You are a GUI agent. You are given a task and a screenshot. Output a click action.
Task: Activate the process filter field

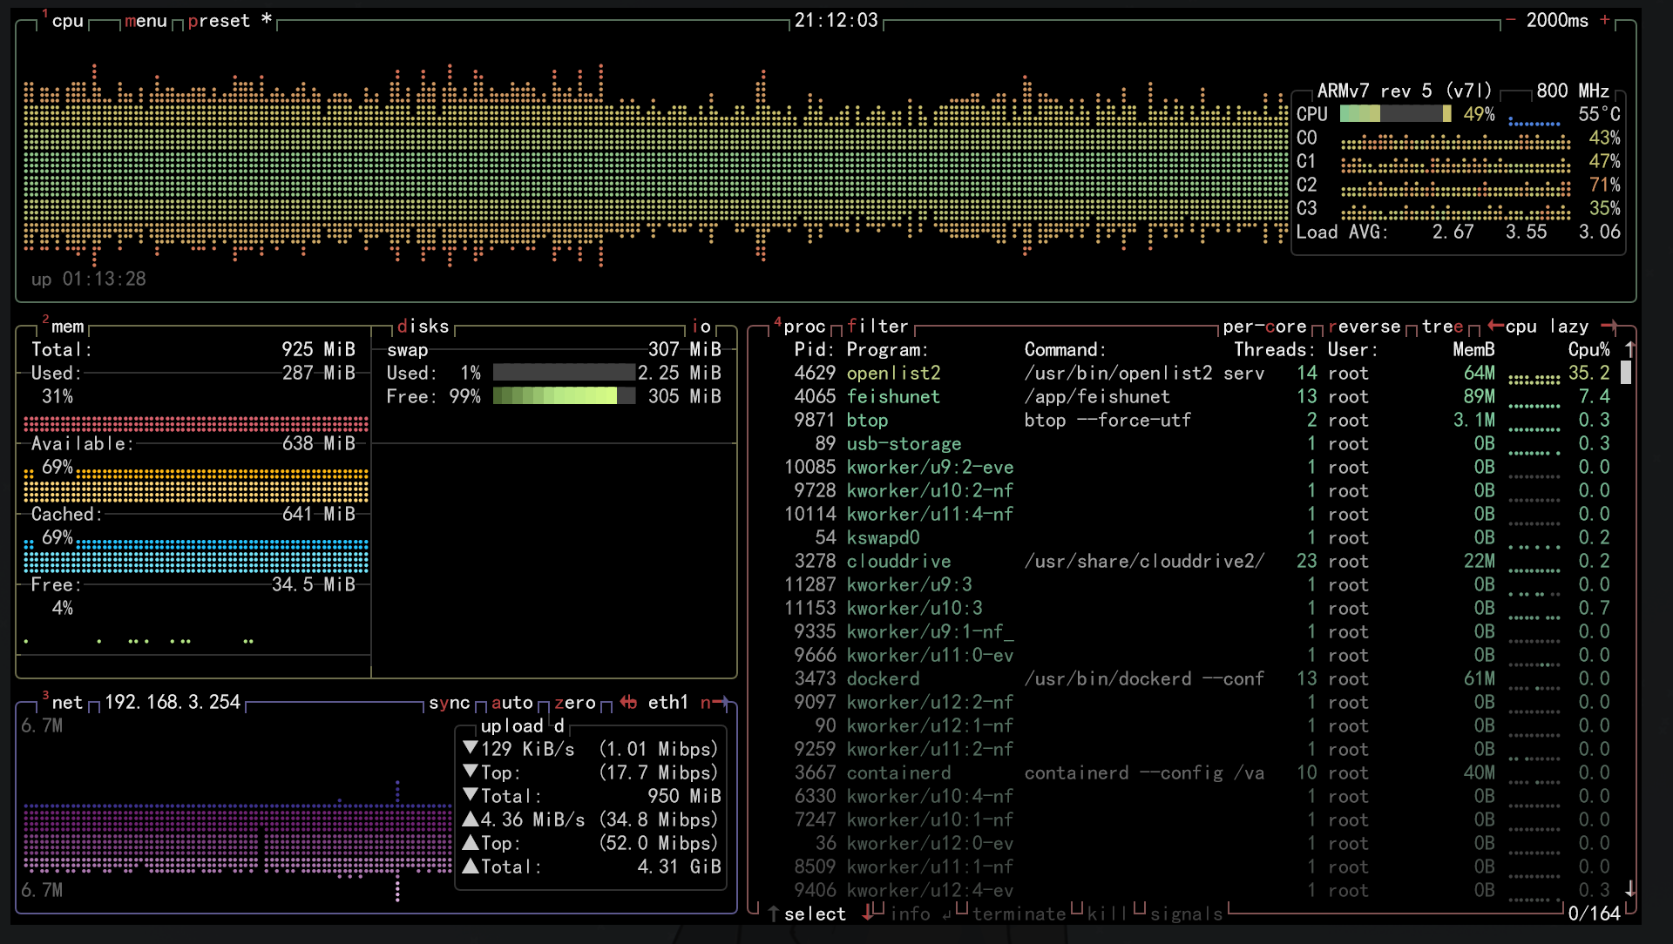877,327
